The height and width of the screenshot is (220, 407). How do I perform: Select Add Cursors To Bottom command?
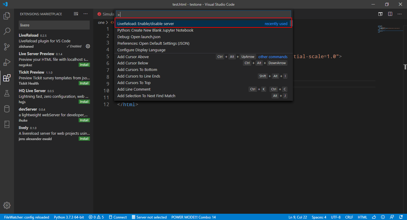[x=203, y=69]
